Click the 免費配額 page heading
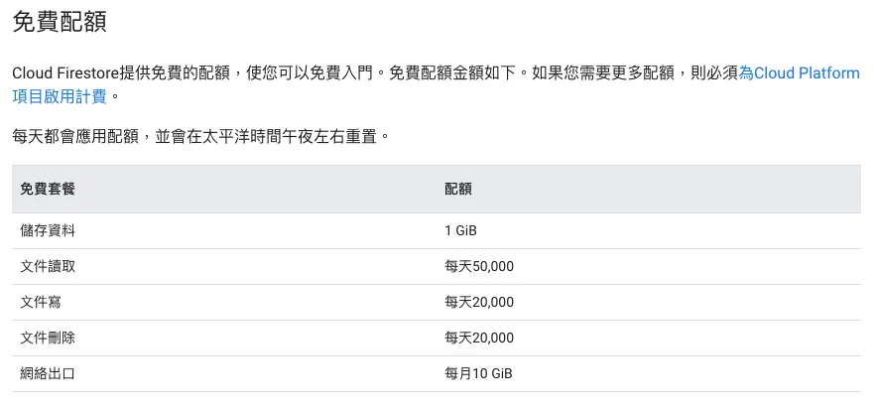Screen dimensions: 878x408 [60, 22]
